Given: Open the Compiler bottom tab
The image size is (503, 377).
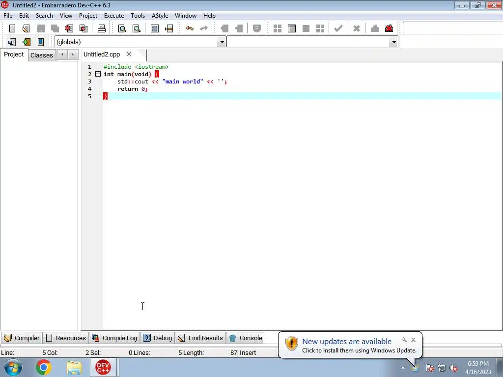Looking at the screenshot, I should [x=22, y=338].
